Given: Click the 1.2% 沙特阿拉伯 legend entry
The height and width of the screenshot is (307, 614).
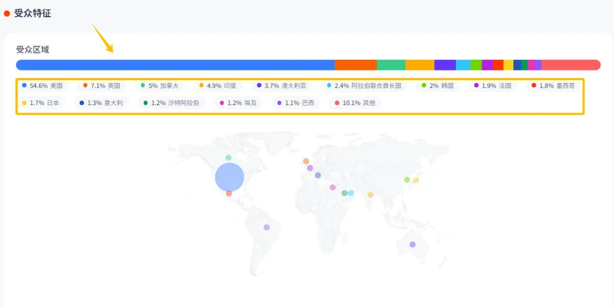Looking at the screenshot, I should (x=171, y=103).
